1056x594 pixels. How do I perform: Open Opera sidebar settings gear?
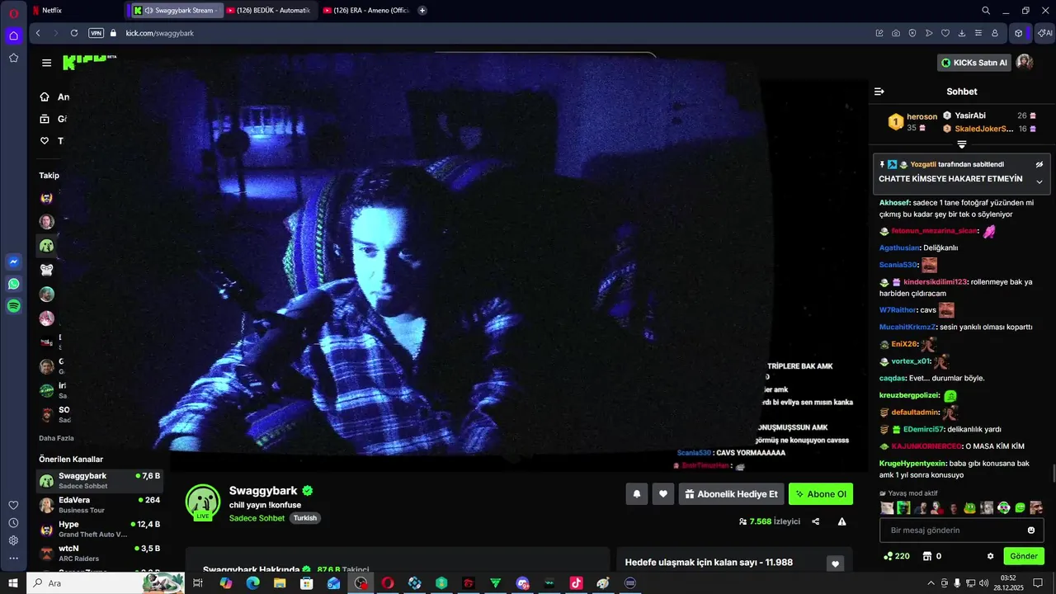(x=13, y=540)
